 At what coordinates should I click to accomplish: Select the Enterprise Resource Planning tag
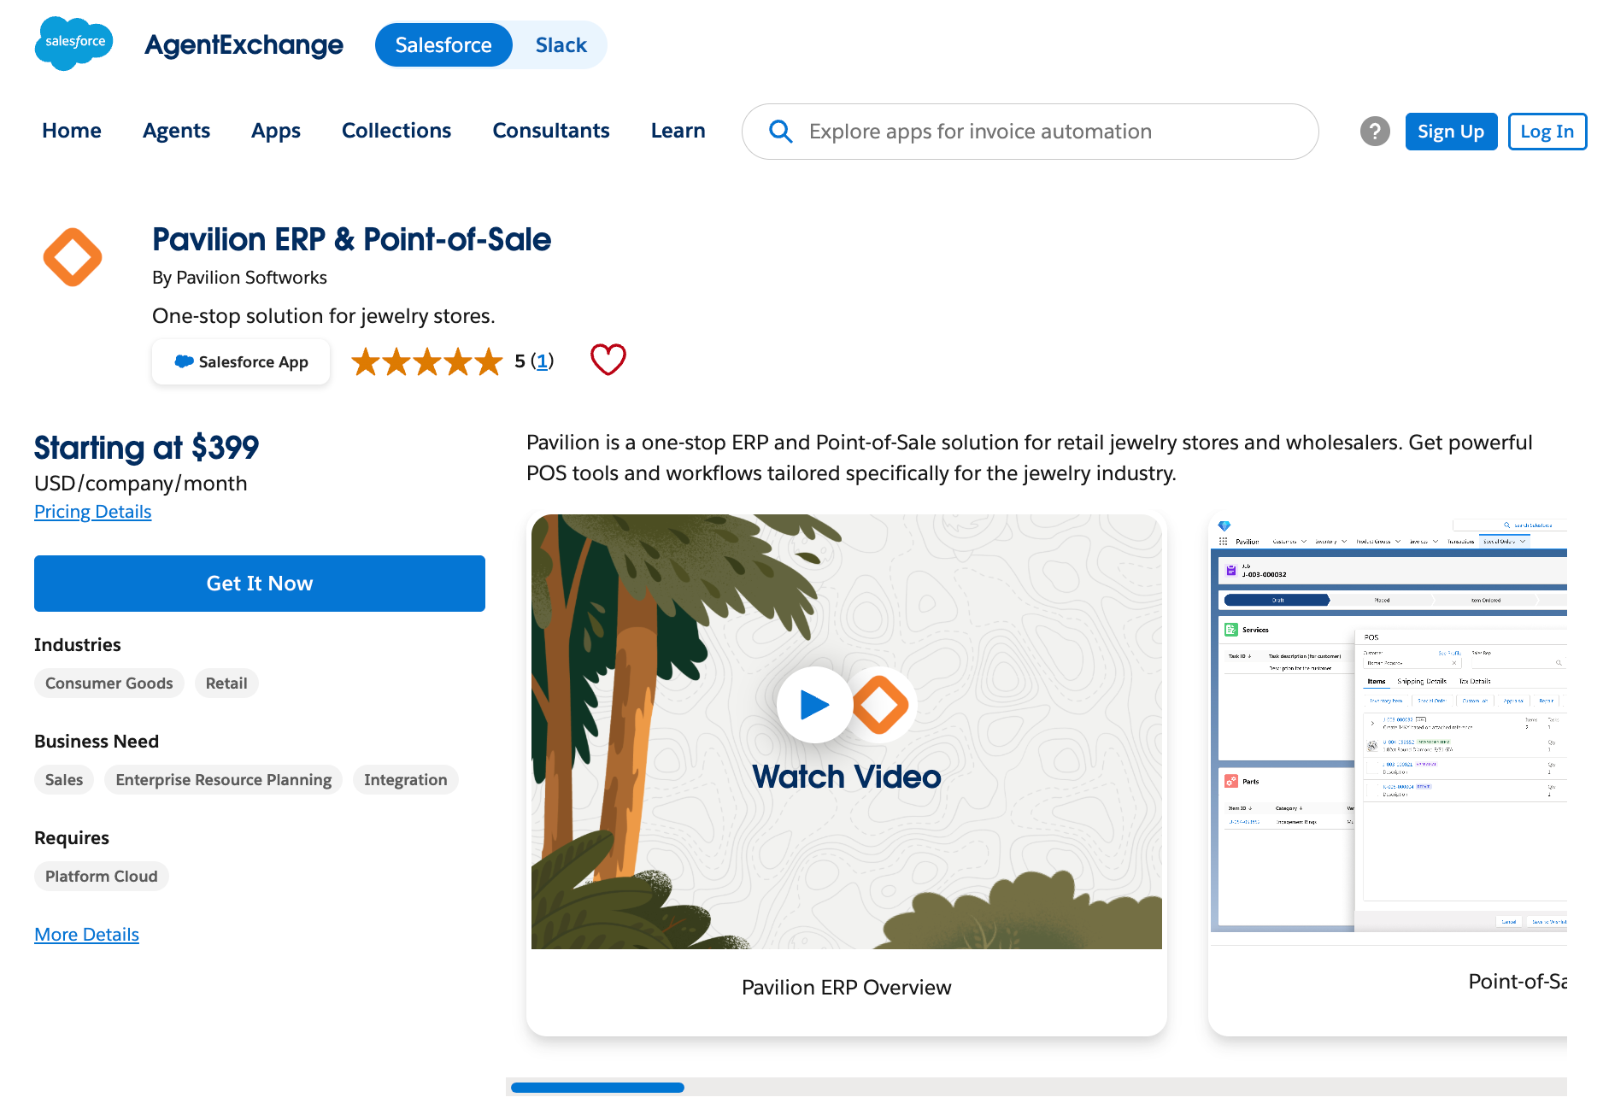(x=224, y=780)
